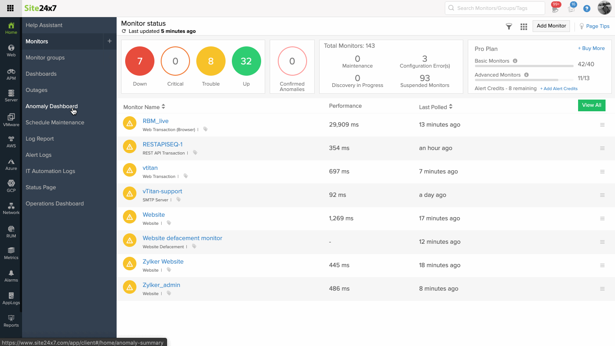Open Schedule Maintenance in side menu
Image resolution: width=615 pixels, height=346 pixels.
click(x=55, y=123)
